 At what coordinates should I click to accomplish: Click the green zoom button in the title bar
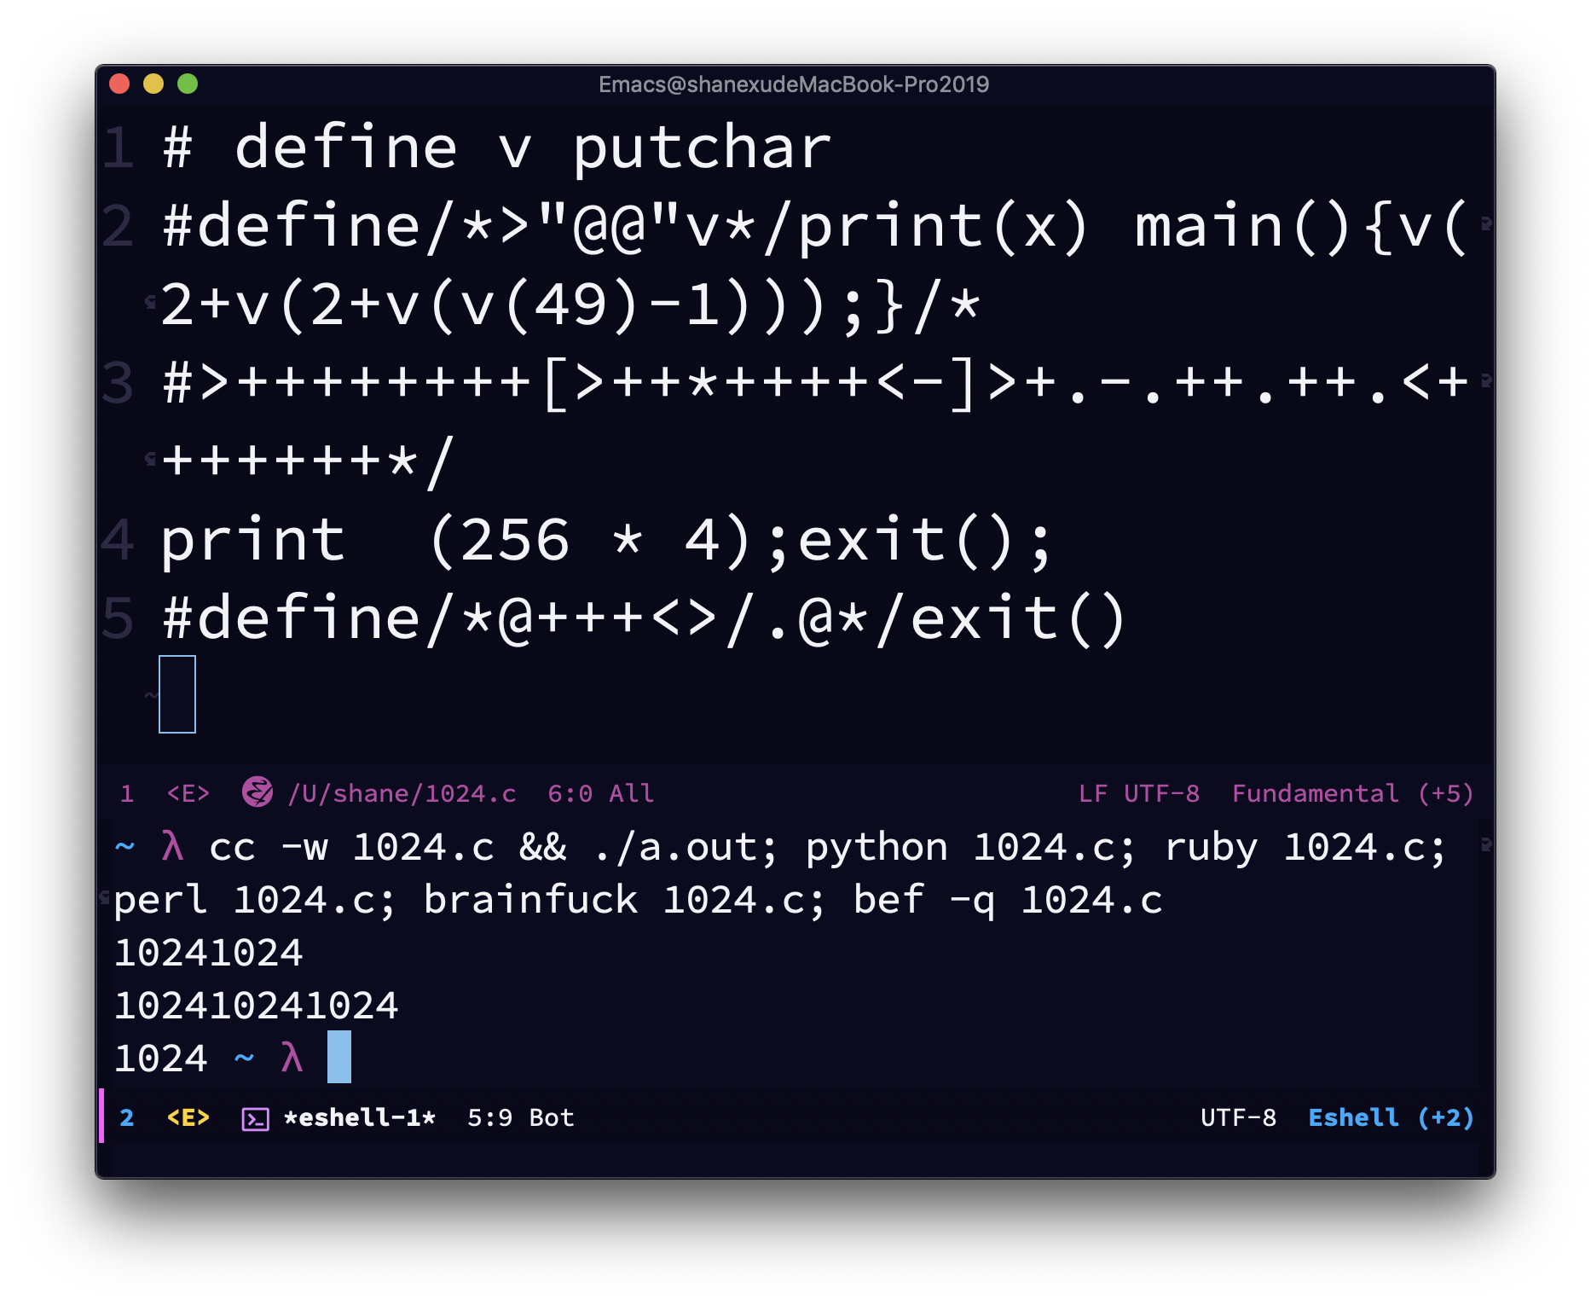pos(188,84)
